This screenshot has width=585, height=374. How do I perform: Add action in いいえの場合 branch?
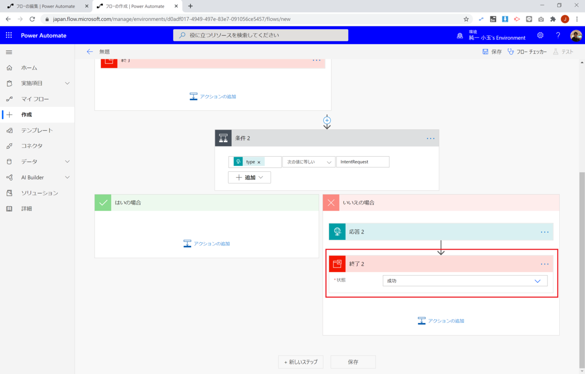coord(441,321)
